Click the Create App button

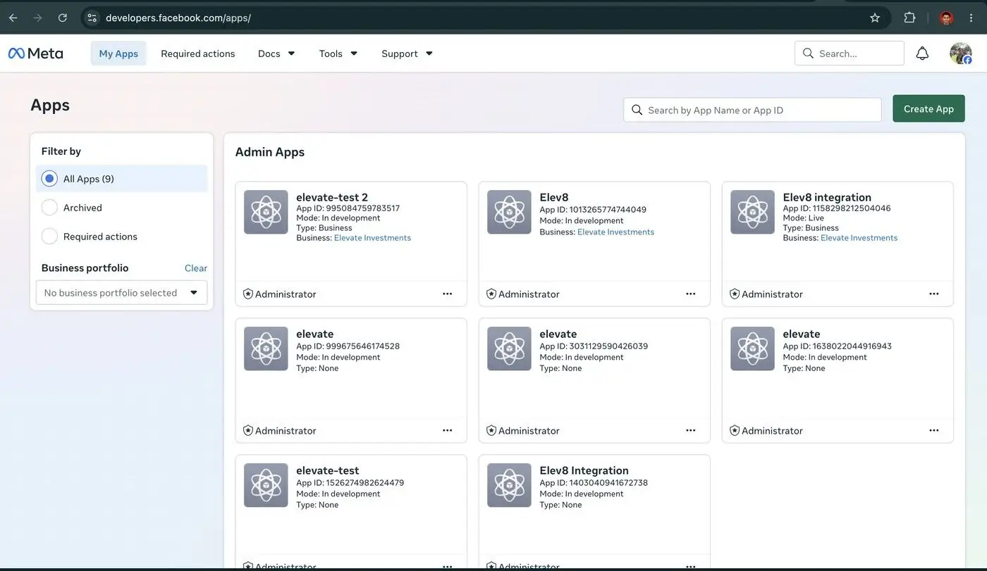point(928,108)
